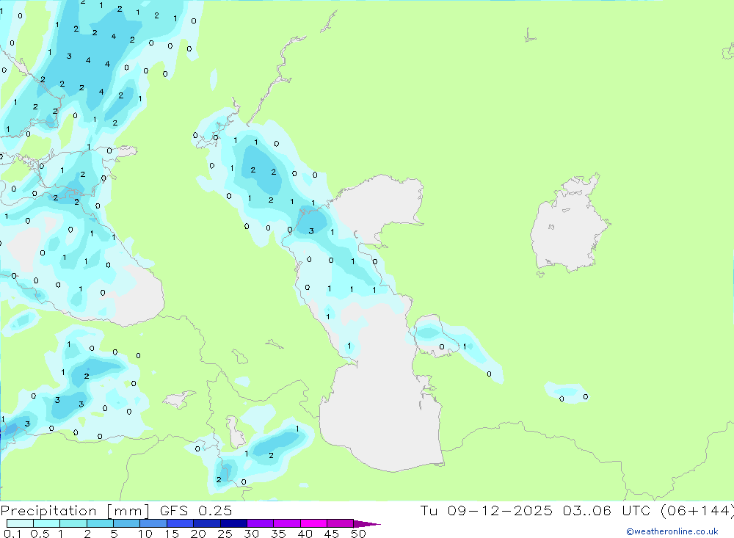Click the legend label '0.1'
The width and height of the screenshot is (734, 538).
pyautogui.click(x=12, y=534)
